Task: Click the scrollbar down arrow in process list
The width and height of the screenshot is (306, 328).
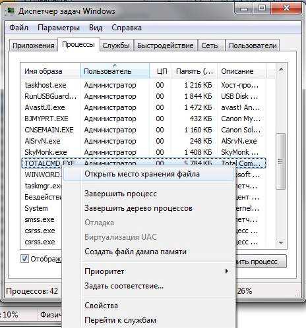Action: coord(281,243)
